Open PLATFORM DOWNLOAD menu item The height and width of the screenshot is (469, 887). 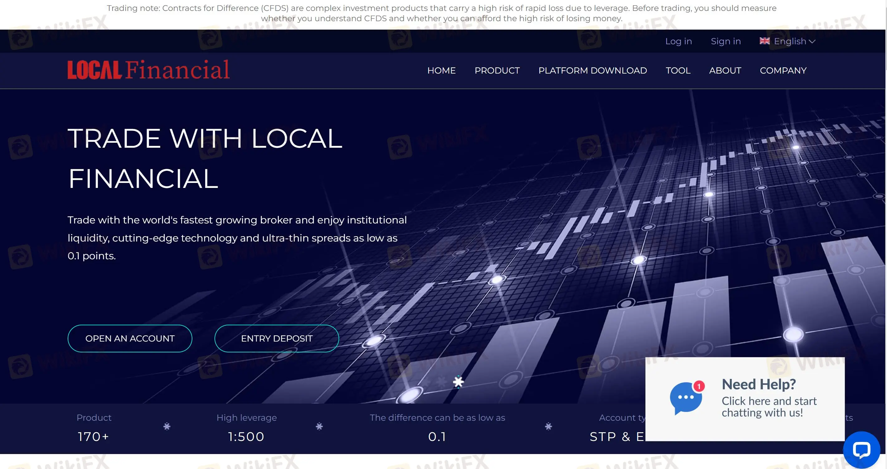(593, 70)
